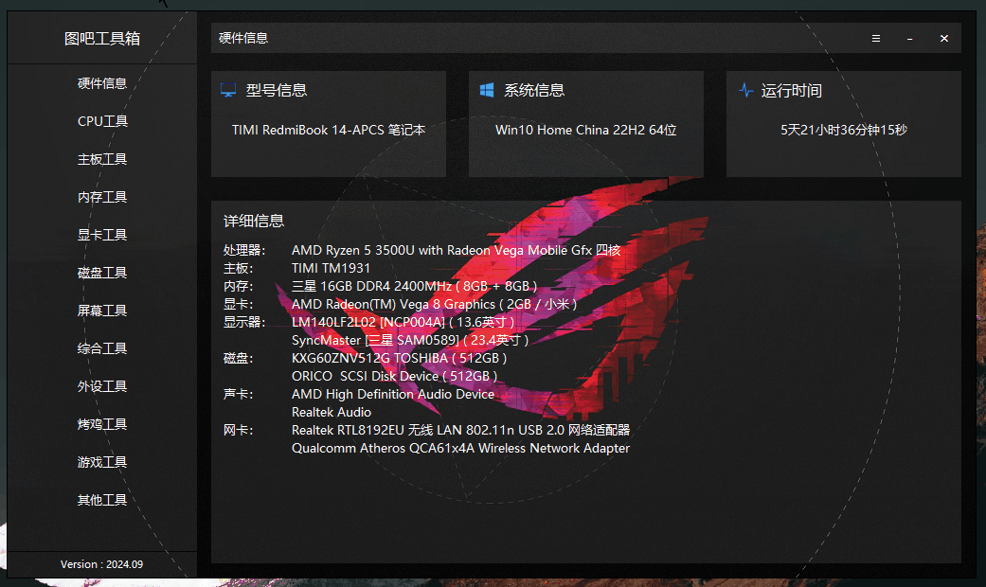This screenshot has height=587, width=986.
Task: Click the pulse icon beside 运行时间
Action: 745,91
